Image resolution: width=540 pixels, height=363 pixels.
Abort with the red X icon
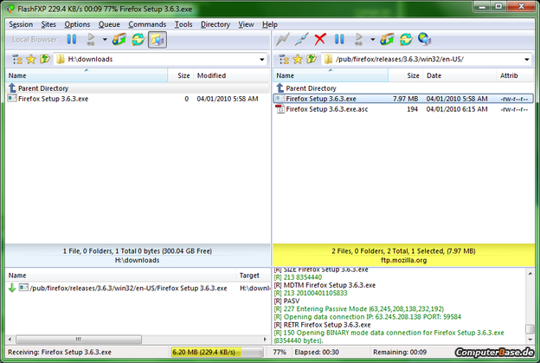click(x=320, y=39)
